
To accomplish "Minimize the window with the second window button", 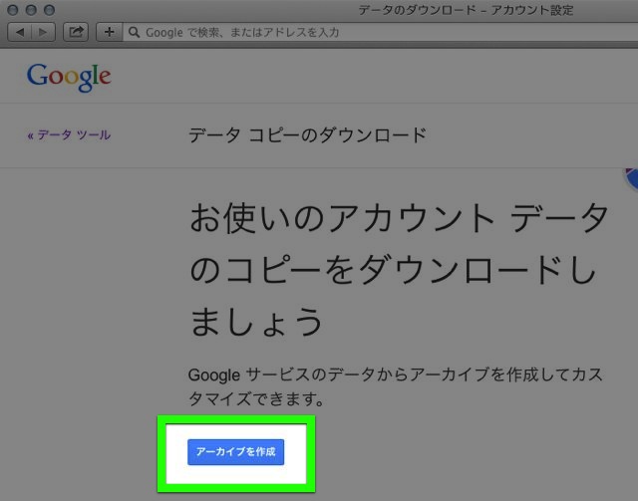I will pyautogui.click(x=31, y=10).
